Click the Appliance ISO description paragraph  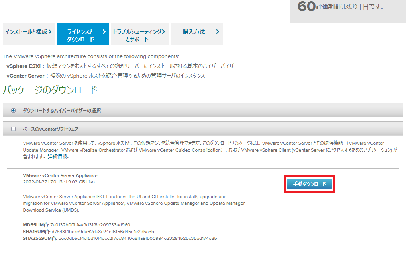[134, 203]
